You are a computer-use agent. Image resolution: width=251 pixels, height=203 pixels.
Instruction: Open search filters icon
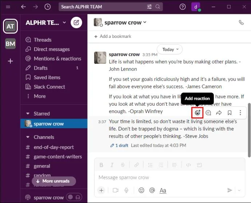coord(150,7)
